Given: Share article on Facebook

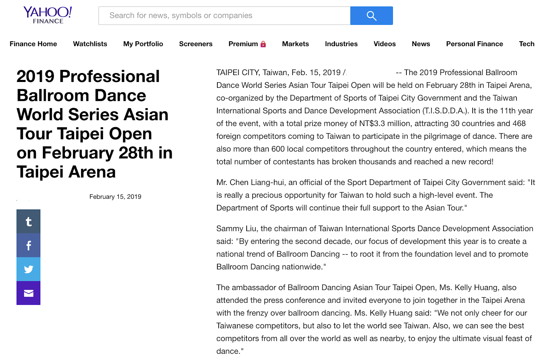Looking at the screenshot, I should click(29, 246).
